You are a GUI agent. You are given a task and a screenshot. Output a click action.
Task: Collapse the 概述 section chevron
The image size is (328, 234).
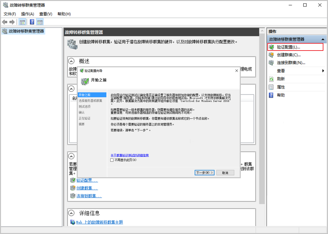click(x=71, y=61)
